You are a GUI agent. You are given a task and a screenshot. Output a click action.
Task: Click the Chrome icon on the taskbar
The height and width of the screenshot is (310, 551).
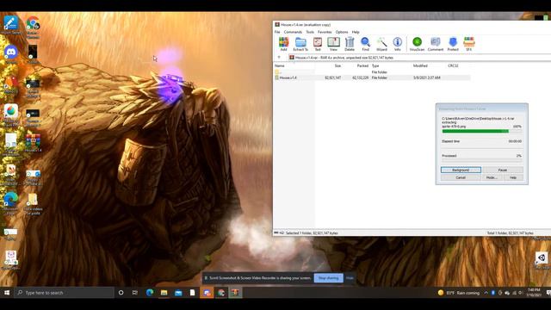tap(221, 293)
